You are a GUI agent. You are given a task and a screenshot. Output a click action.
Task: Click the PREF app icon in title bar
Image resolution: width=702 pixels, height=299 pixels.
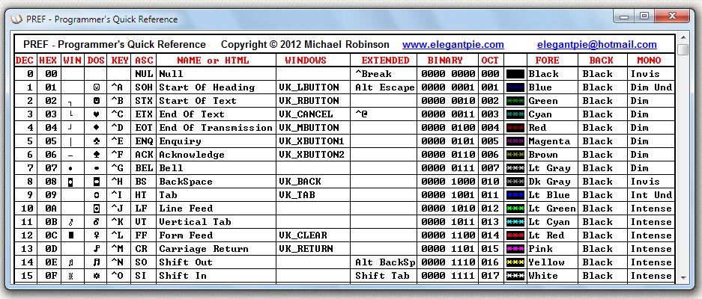click(16, 19)
